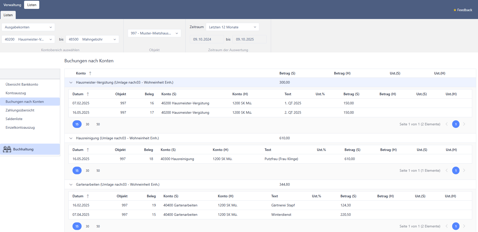Collapse the Gartenarbeiten group row
The height and width of the screenshot is (232, 478).
tap(71, 185)
